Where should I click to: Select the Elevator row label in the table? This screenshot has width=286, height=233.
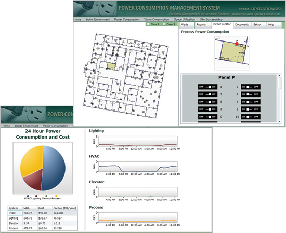14,223
